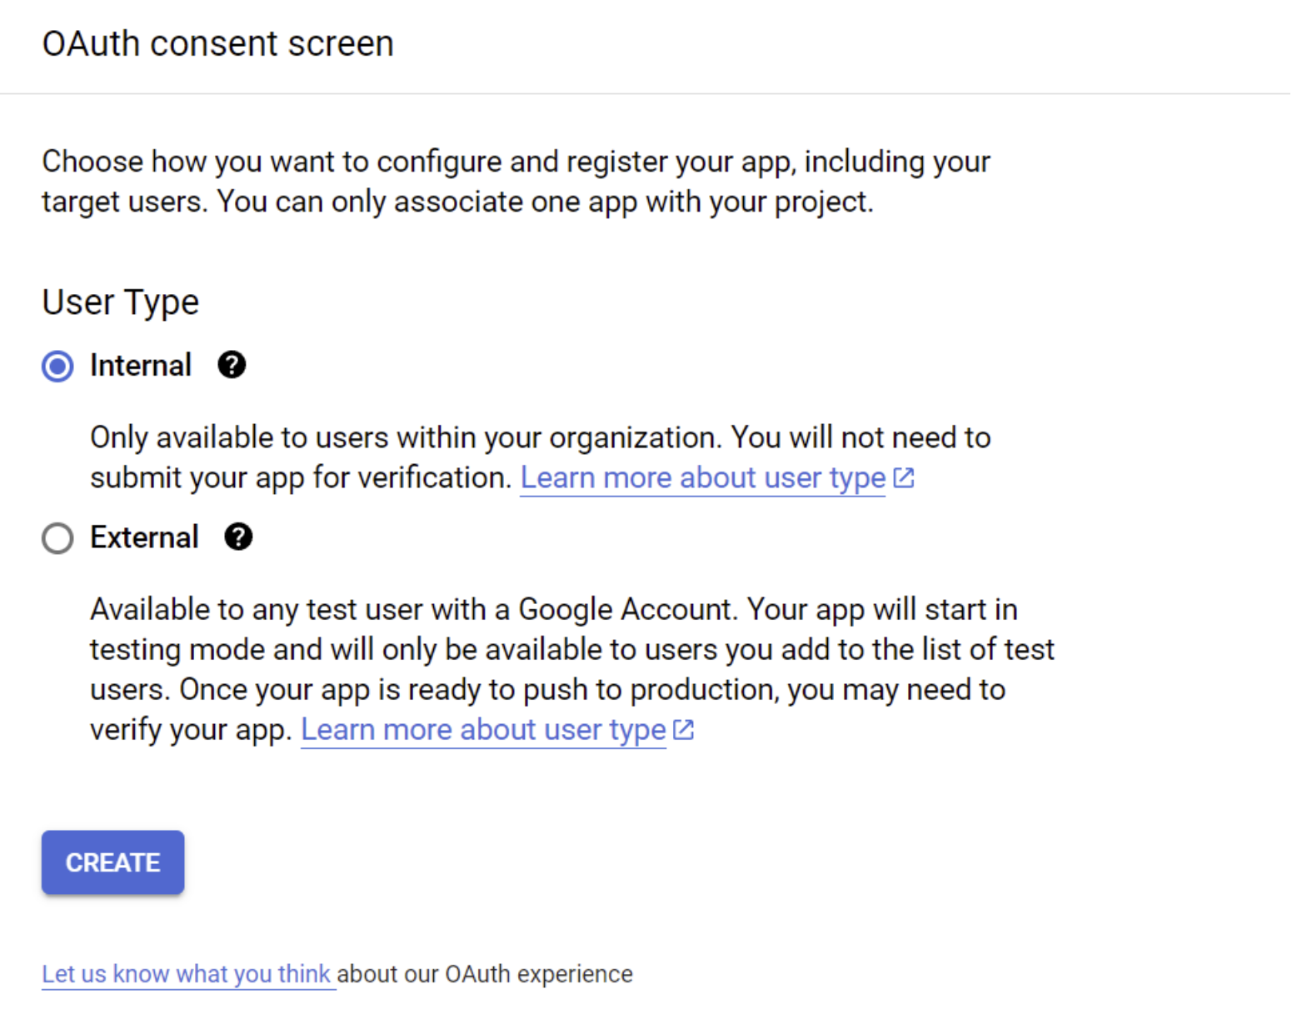This screenshot has height=1014, width=1297.
Task: Select the External user type radio button
Action: 57,538
